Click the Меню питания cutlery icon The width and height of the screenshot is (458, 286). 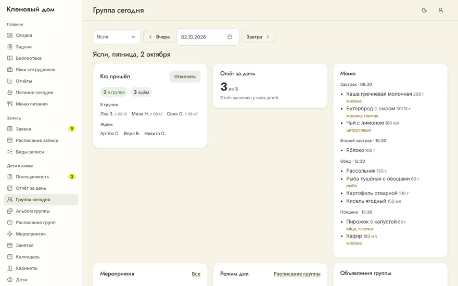coord(10,103)
